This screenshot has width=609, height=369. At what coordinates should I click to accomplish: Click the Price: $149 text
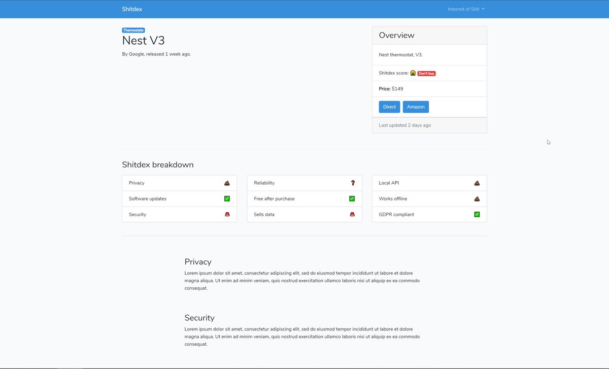(x=391, y=89)
